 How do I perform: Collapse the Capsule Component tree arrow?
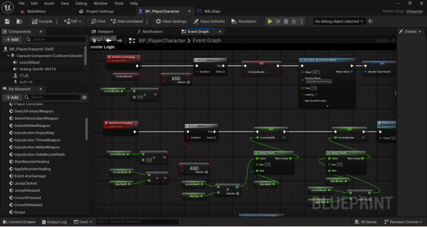8,56
